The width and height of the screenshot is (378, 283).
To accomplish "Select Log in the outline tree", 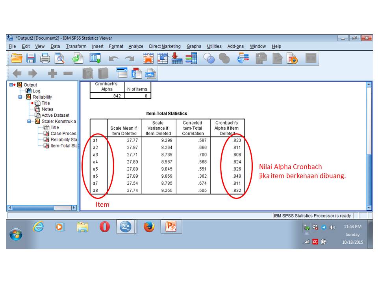I will [36, 91].
